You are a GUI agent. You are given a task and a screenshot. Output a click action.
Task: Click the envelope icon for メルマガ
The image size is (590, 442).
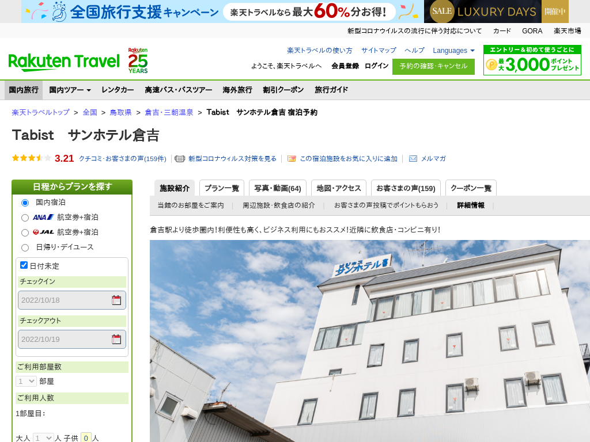click(x=413, y=159)
